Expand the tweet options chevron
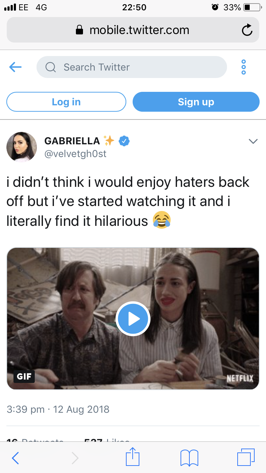Screen dimensions: 266x473 [x=253, y=141]
